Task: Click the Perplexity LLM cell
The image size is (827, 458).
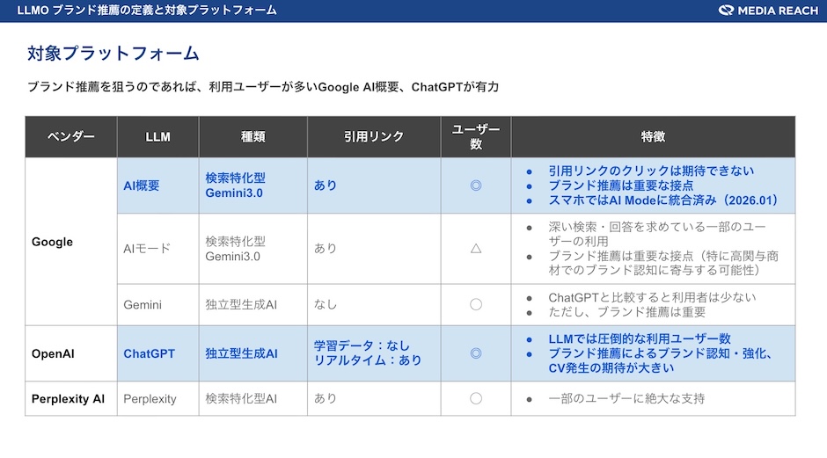Action: click(157, 399)
